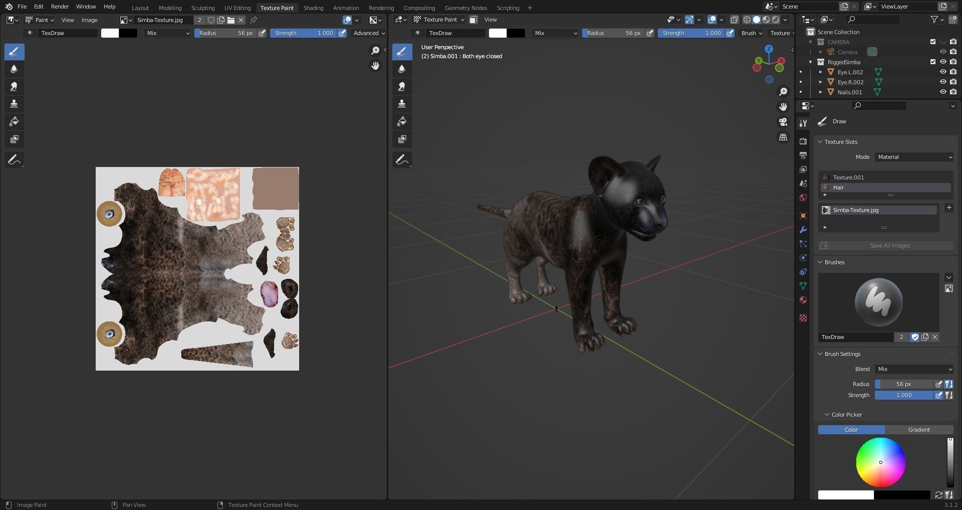Screen dimensions: 962x510
Task: Select the Smear tool in image editor
Action: click(14, 87)
